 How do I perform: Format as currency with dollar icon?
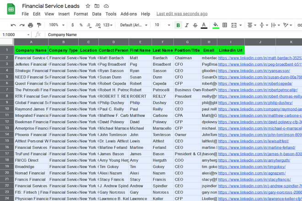72,25
